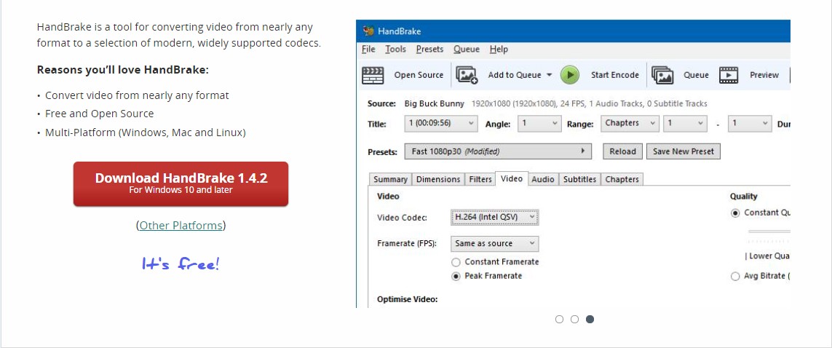
Task: Select the Constant Quality radio button
Action: point(735,213)
